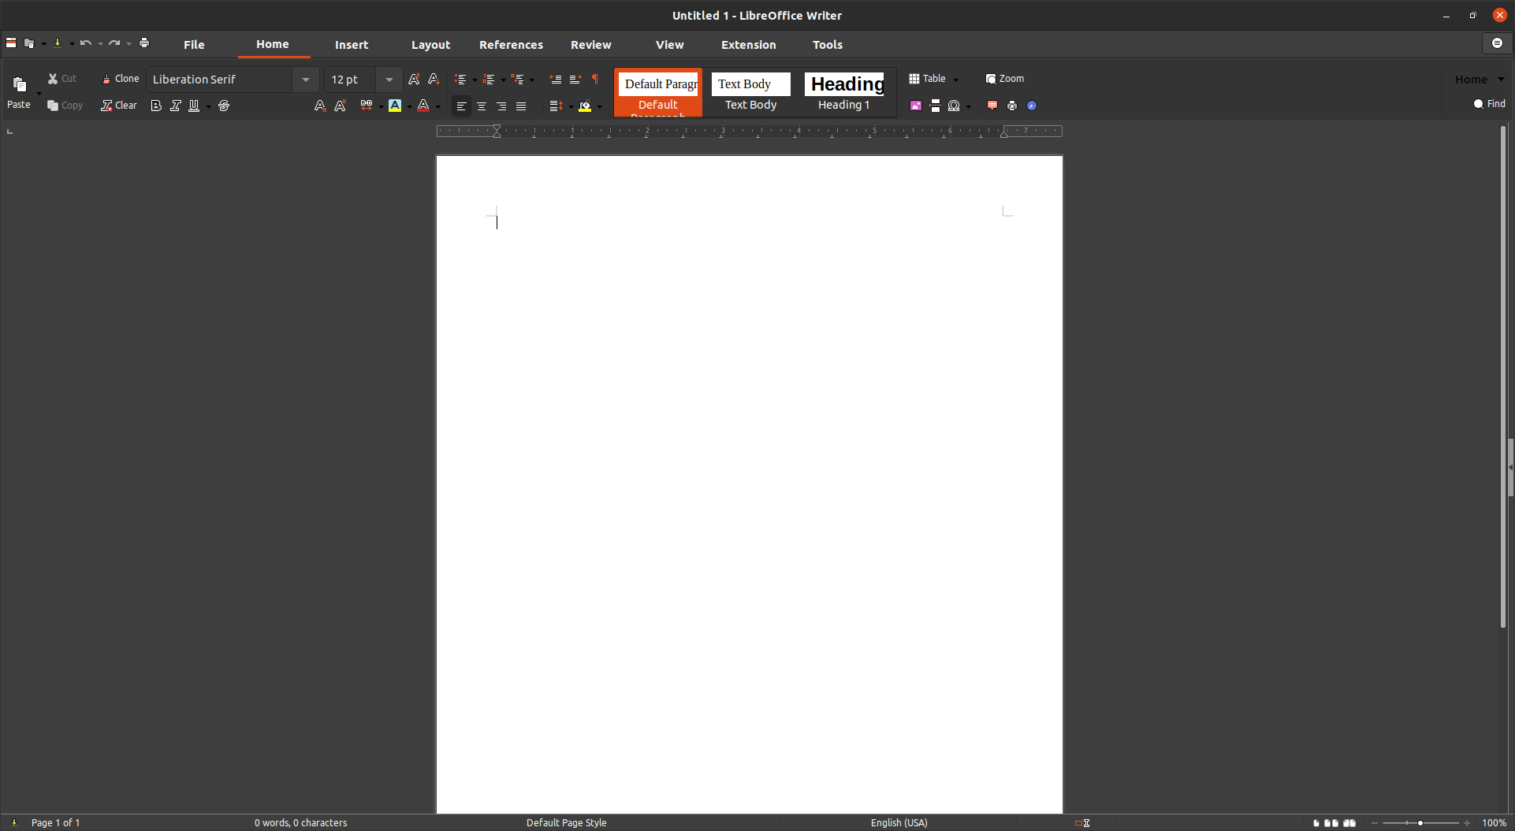This screenshot has width=1515, height=831.
Task: Insert an image using the picture icon
Action: (x=916, y=106)
